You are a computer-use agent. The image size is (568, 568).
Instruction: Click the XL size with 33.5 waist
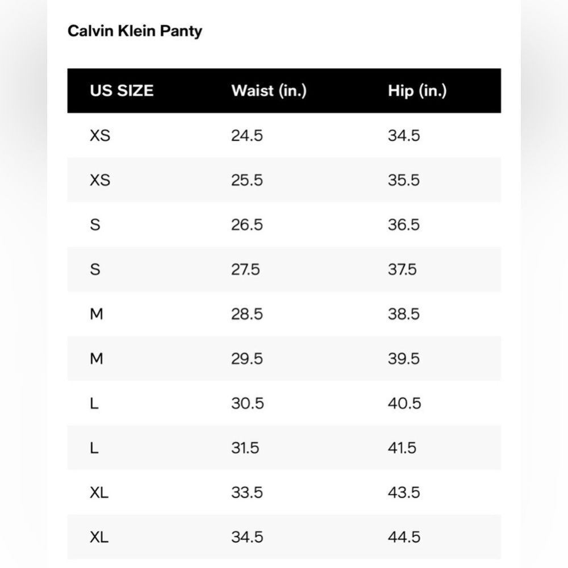(x=99, y=492)
